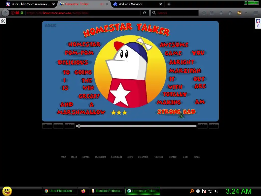This screenshot has height=196, width=261.
Task: Click the word HOMESTAR
Action: pyautogui.click(x=84, y=44)
